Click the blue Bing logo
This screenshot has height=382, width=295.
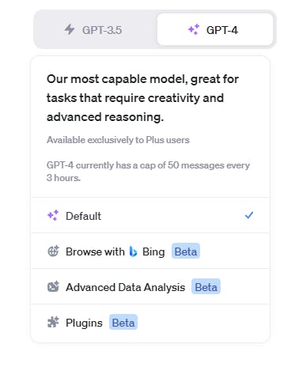134,252
